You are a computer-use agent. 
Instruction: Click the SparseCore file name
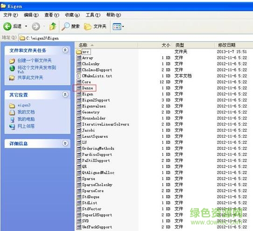[x=93, y=191]
